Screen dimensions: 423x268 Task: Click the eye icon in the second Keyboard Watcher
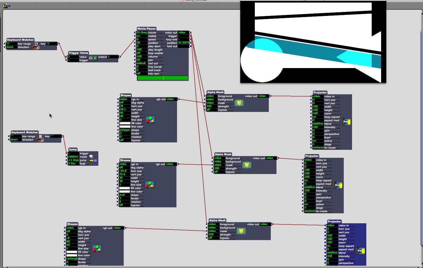click(x=40, y=140)
